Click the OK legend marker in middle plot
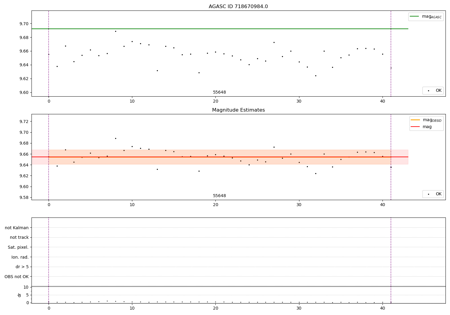Viewport: 450px width, 315px height. tap(428, 194)
